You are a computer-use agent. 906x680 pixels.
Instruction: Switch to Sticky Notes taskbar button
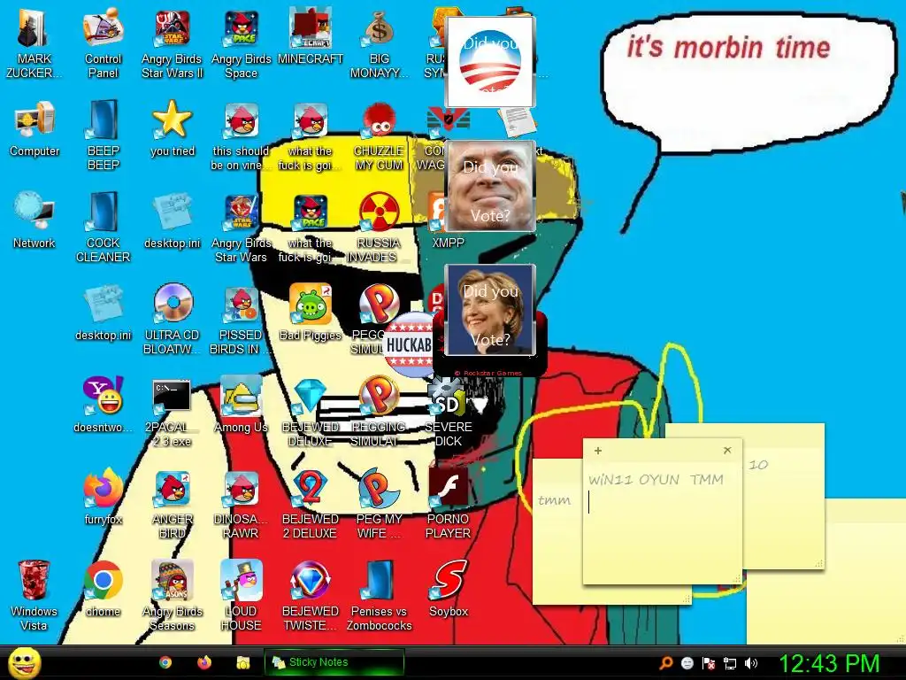[334, 662]
